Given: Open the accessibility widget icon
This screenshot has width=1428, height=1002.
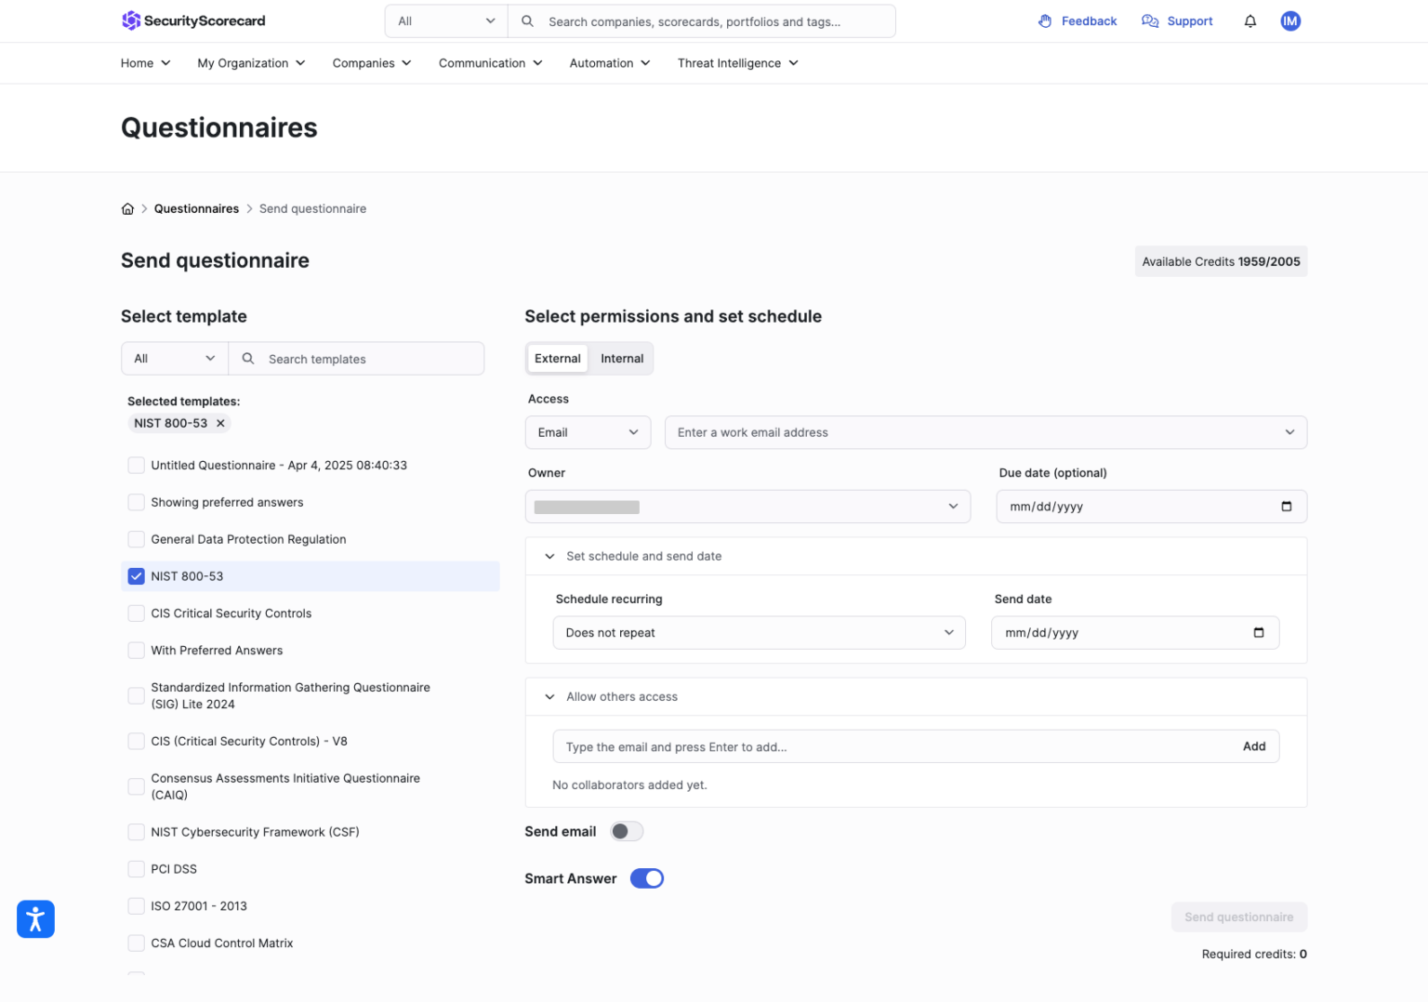Looking at the screenshot, I should 35,918.
